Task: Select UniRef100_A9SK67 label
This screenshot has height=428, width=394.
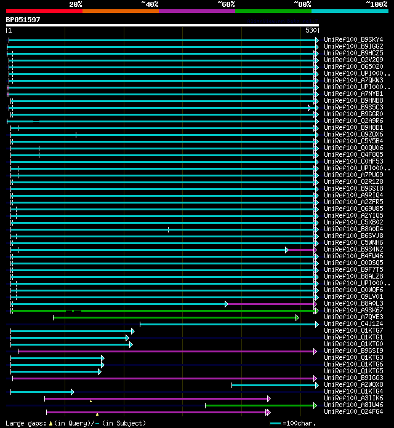Action: click(x=353, y=311)
